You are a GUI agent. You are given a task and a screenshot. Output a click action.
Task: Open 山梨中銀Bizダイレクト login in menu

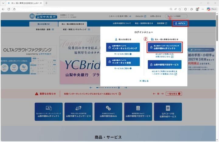pos(165,48)
